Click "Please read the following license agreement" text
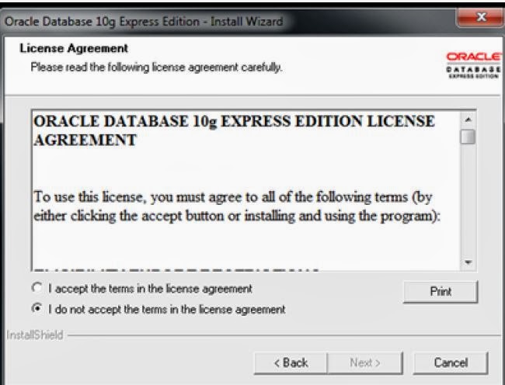 pos(156,68)
